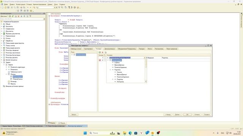Open Дополнительно tab in query builder
The image size is (243, 136).
[110, 49]
